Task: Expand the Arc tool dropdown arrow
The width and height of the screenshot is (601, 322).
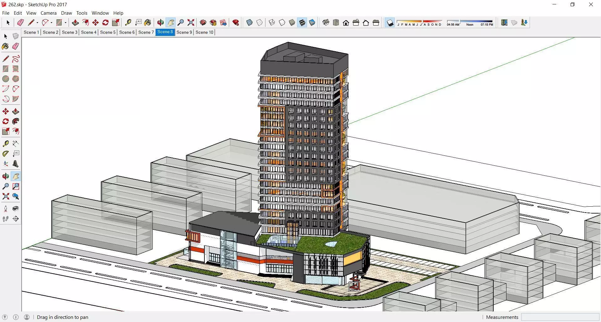Action: 51,23
